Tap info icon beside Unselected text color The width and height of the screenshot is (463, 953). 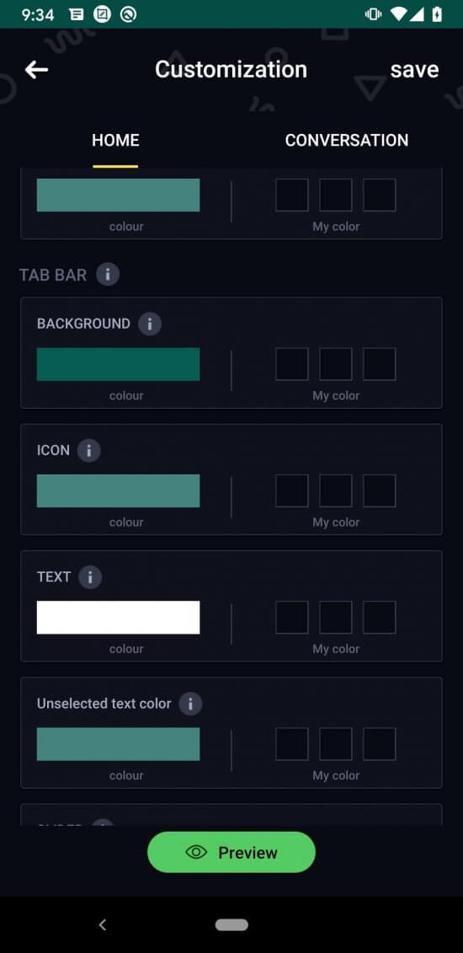point(190,704)
